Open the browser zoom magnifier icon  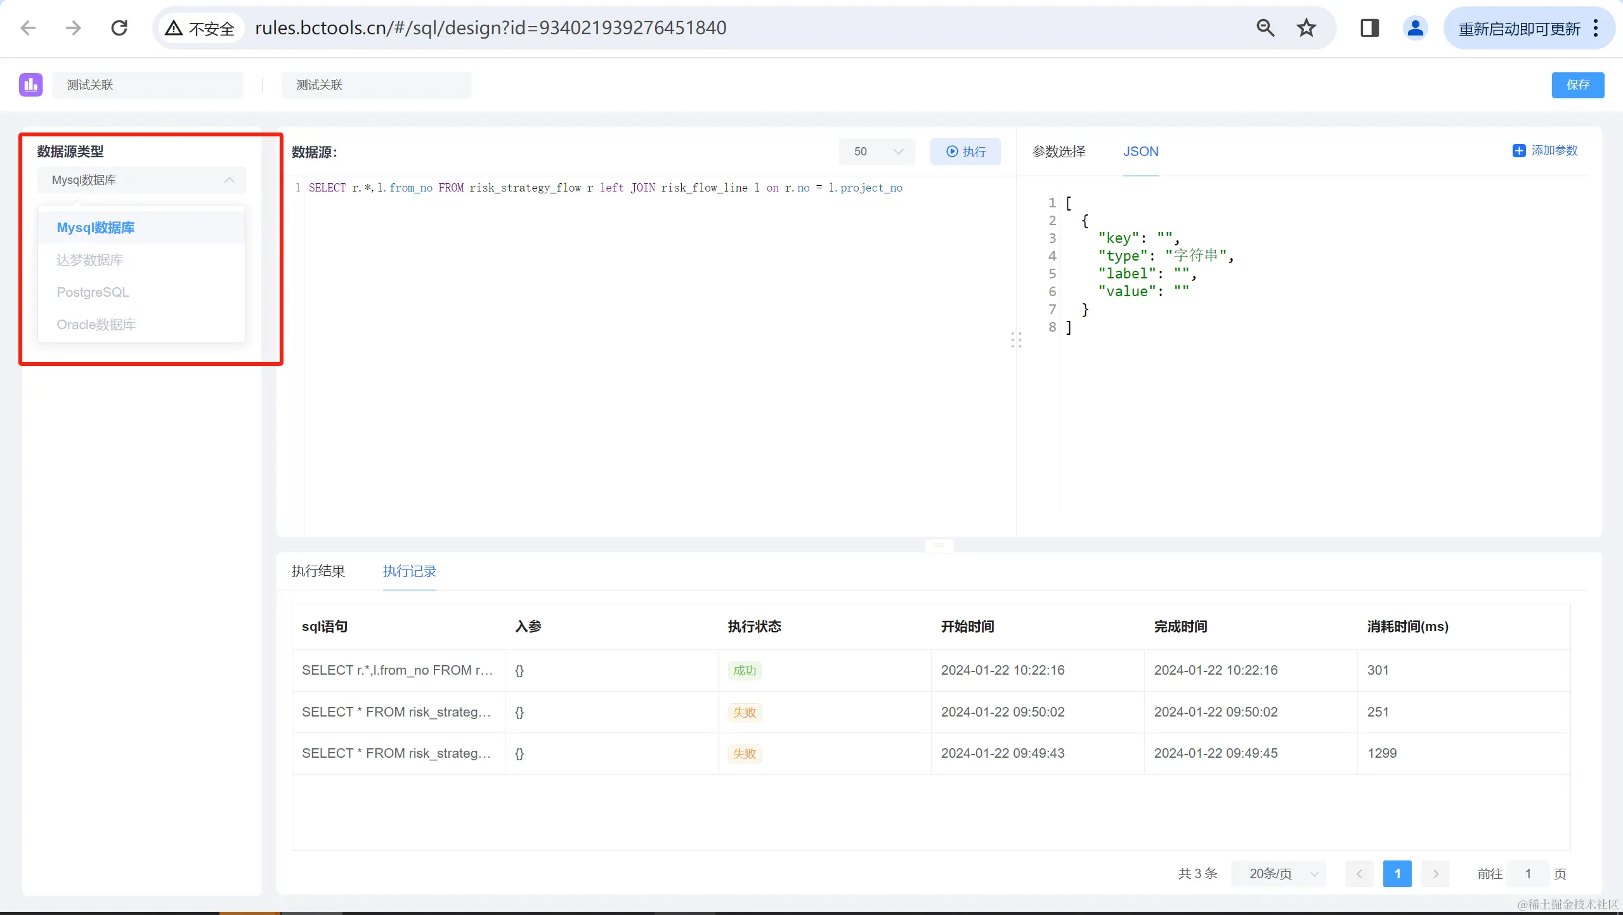coord(1265,28)
